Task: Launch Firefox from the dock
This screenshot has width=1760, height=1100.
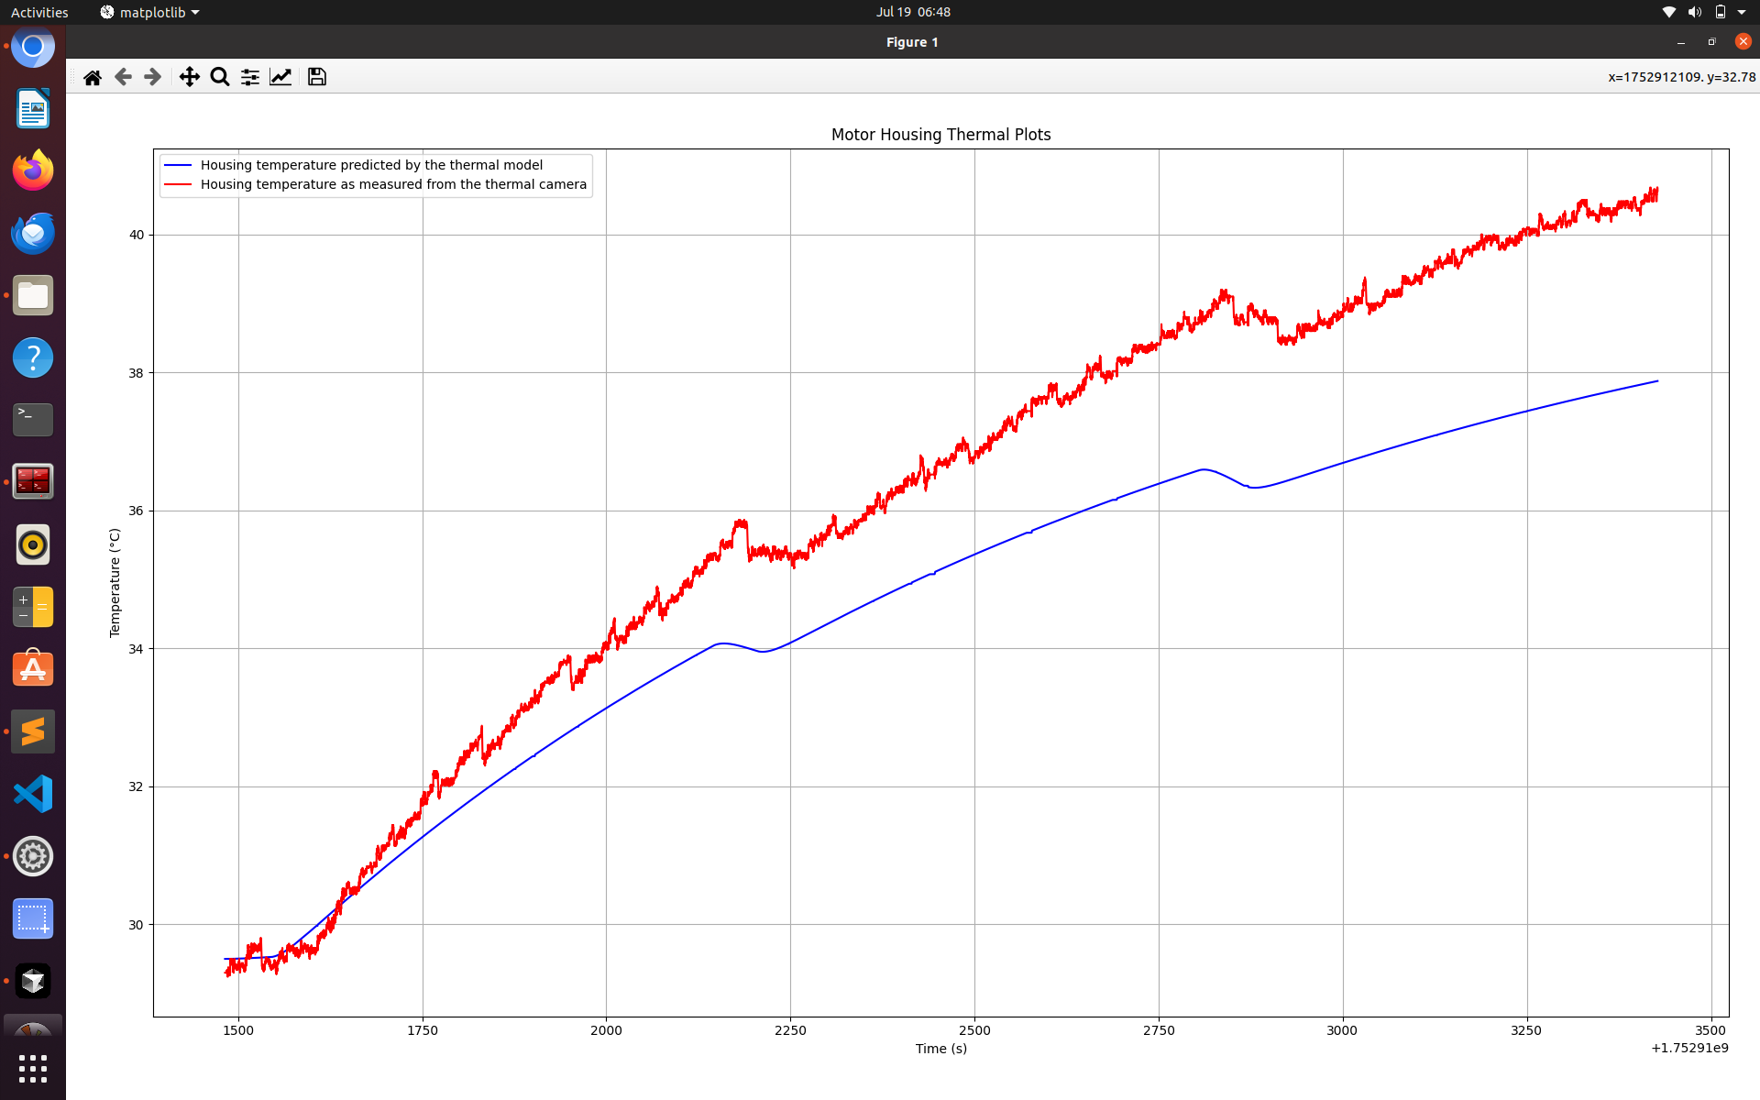Action: click(33, 170)
